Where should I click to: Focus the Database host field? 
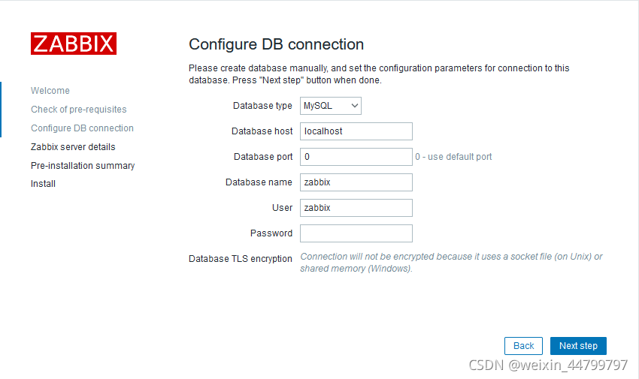click(x=356, y=131)
